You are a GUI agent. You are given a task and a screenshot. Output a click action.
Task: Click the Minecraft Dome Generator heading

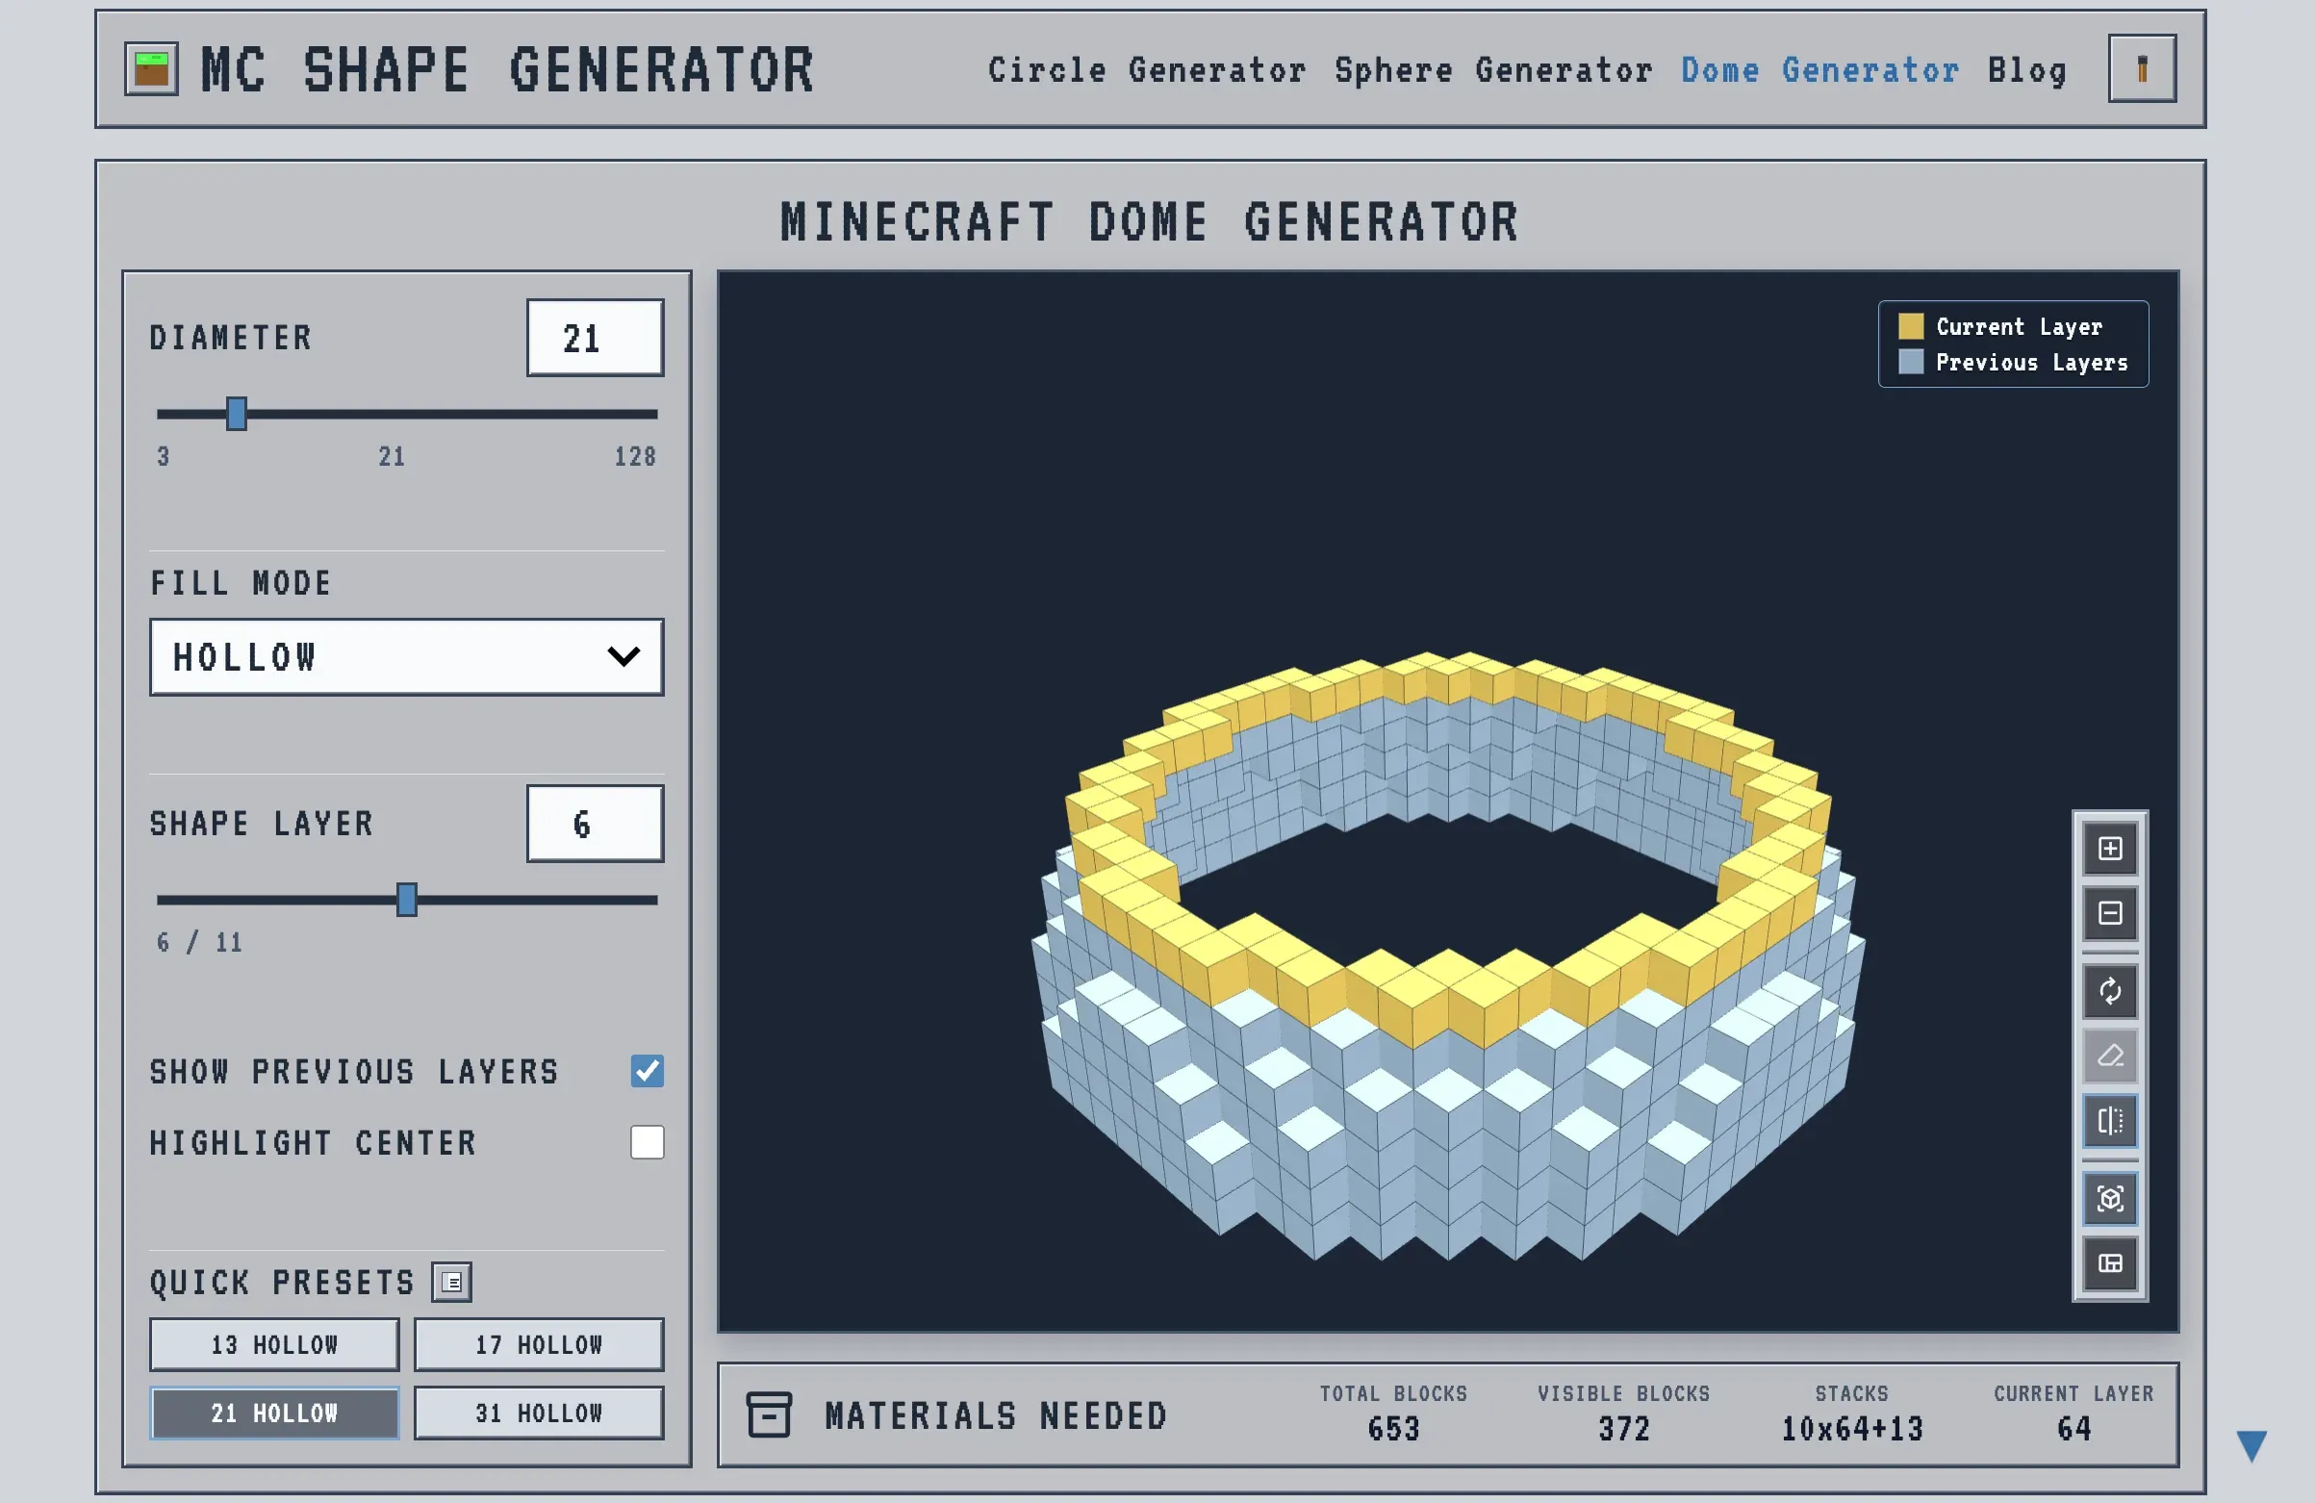tap(1149, 222)
